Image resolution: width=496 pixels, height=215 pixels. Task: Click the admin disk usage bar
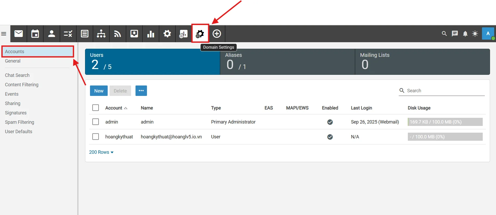(x=445, y=122)
